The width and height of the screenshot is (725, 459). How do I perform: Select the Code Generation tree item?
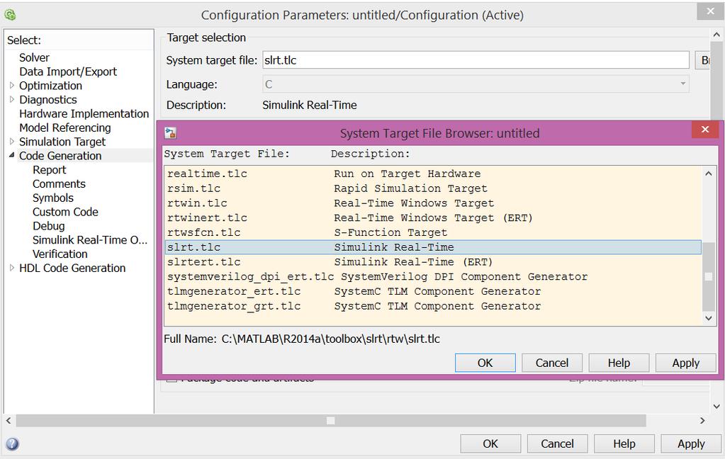(x=60, y=156)
